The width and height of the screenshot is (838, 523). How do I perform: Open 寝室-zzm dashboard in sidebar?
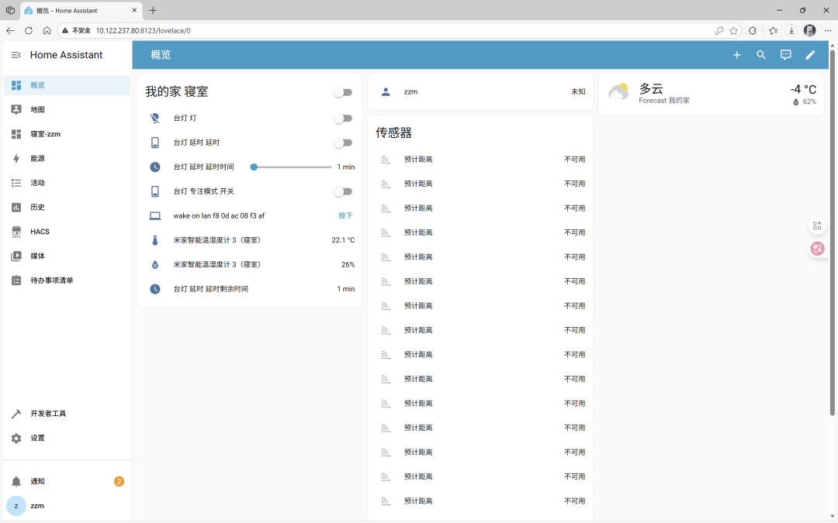pos(67,134)
